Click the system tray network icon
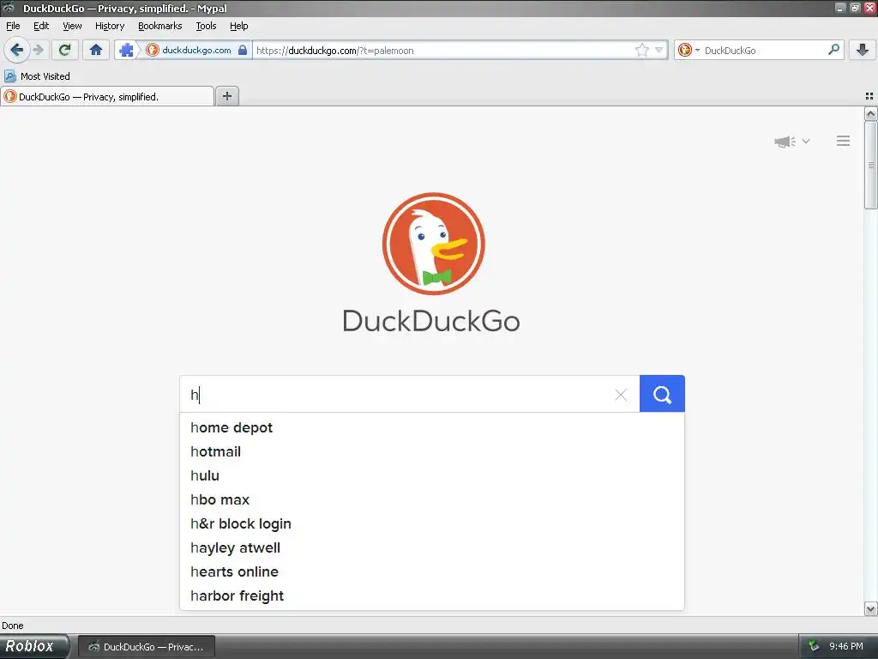The height and width of the screenshot is (659, 878). click(x=814, y=646)
